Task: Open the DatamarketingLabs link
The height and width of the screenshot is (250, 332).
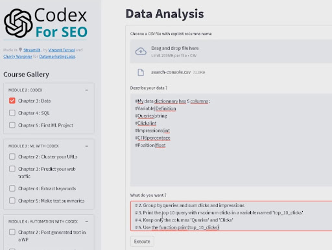Action: point(57,56)
